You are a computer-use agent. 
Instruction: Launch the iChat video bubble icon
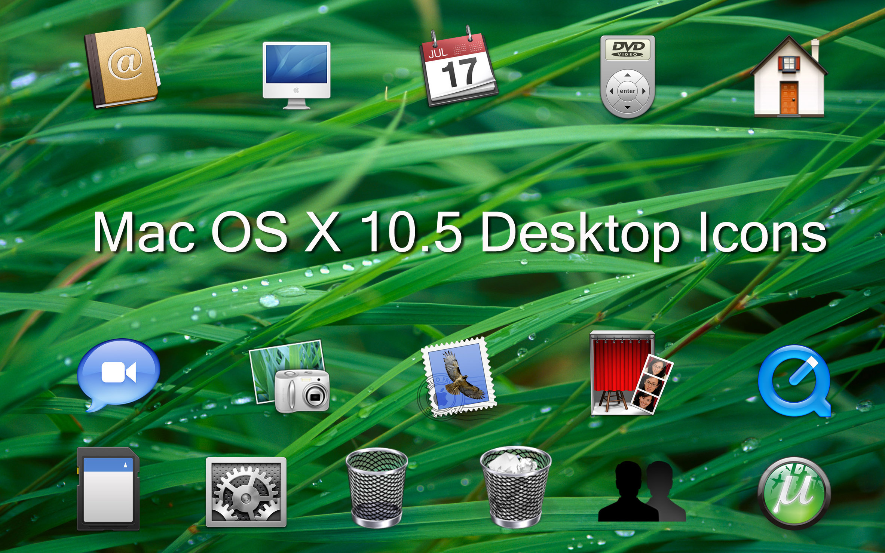tap(119, 375)
